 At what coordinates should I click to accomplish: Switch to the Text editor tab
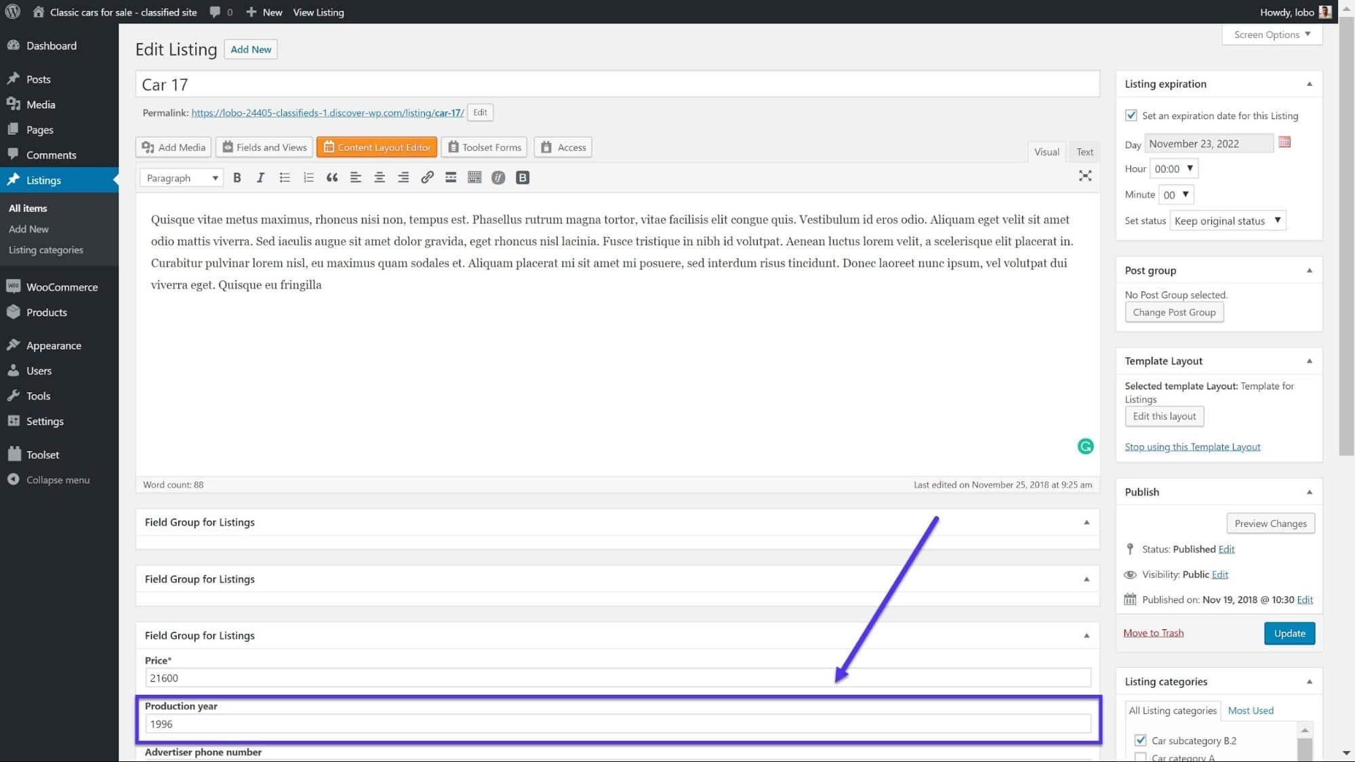click(1083, 151)
